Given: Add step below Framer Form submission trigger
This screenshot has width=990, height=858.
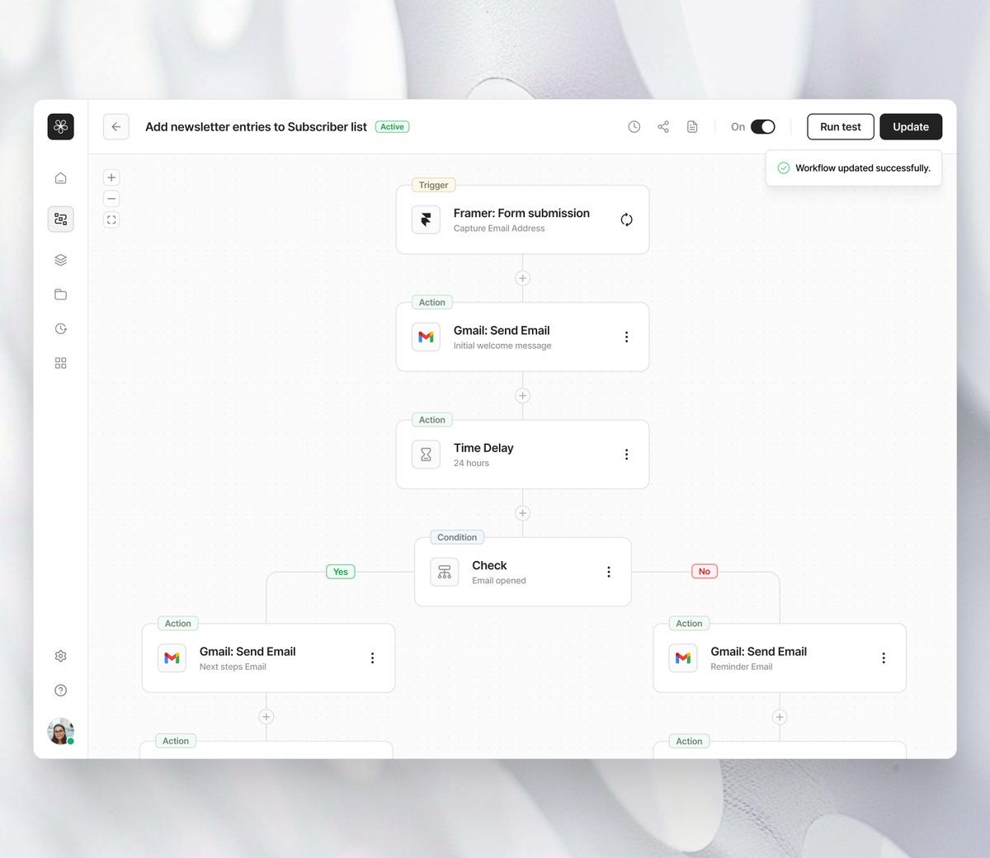Looking at the screenshot, I should 522,278.
